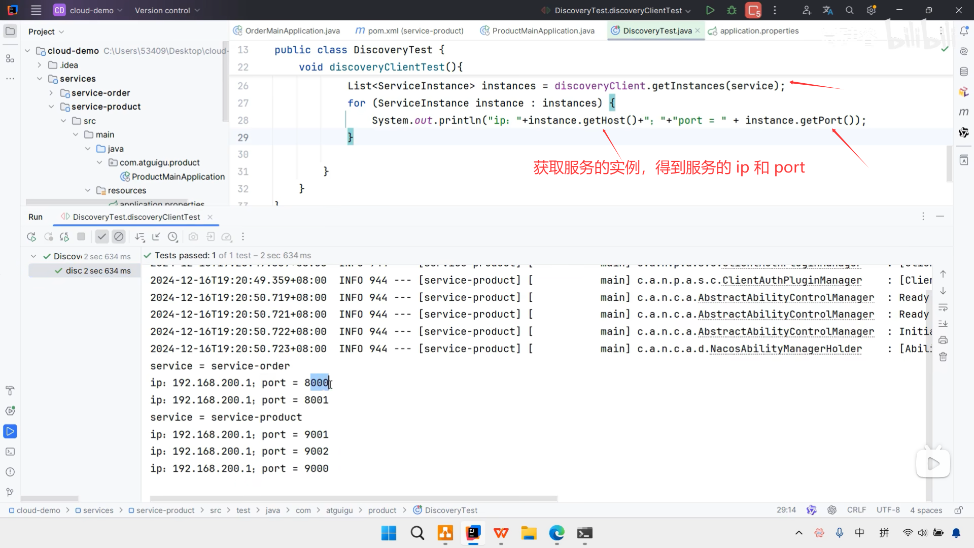This screenshot has width=974, height=548.
Task: Click the UTF-8 encoding in the status bar
Action: tap(888, 510)
